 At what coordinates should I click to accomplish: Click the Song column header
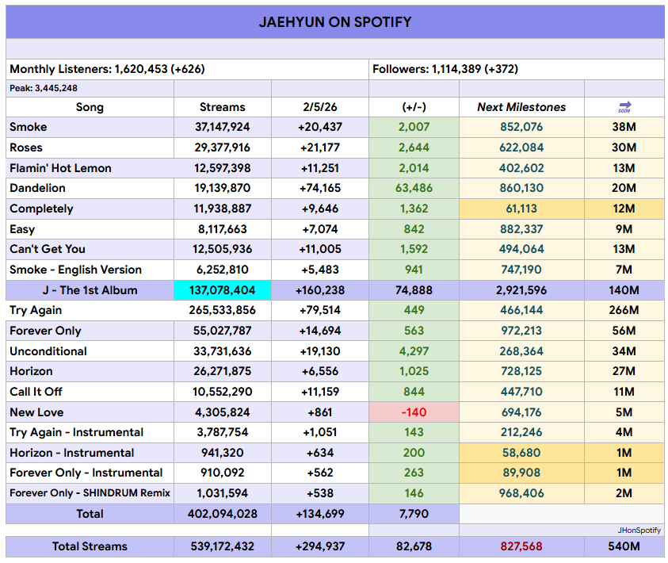tap(90, 107)
